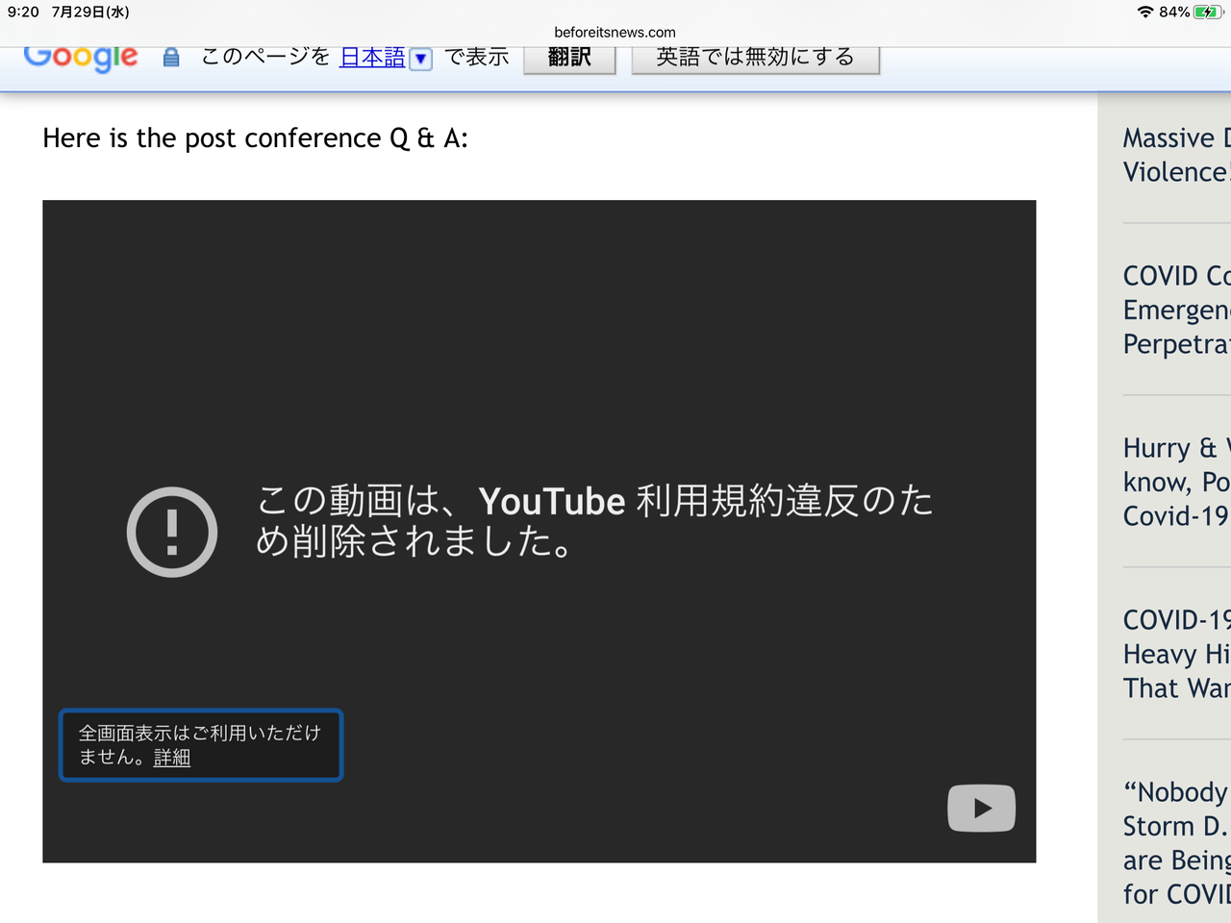Tap the 'Here is the post conference Q & A:' text
Screen dimensions: 1231x923
255,138
